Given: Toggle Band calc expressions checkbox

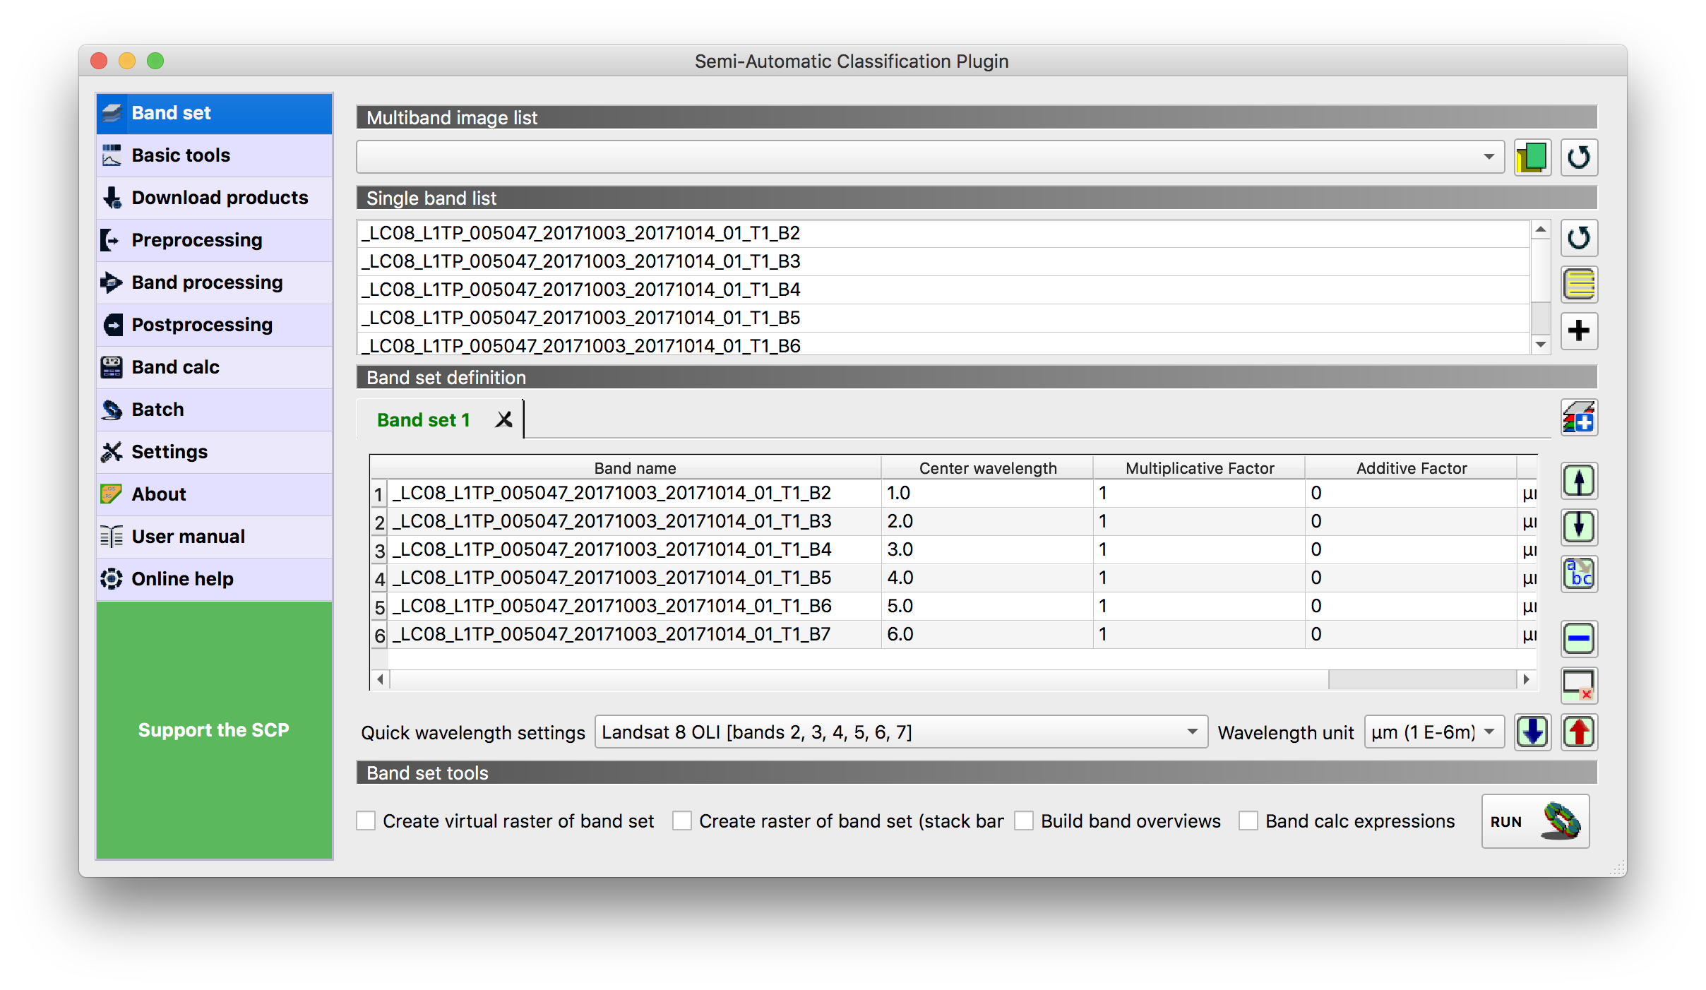Looking at the screenshot, I should coord(1248,821).
